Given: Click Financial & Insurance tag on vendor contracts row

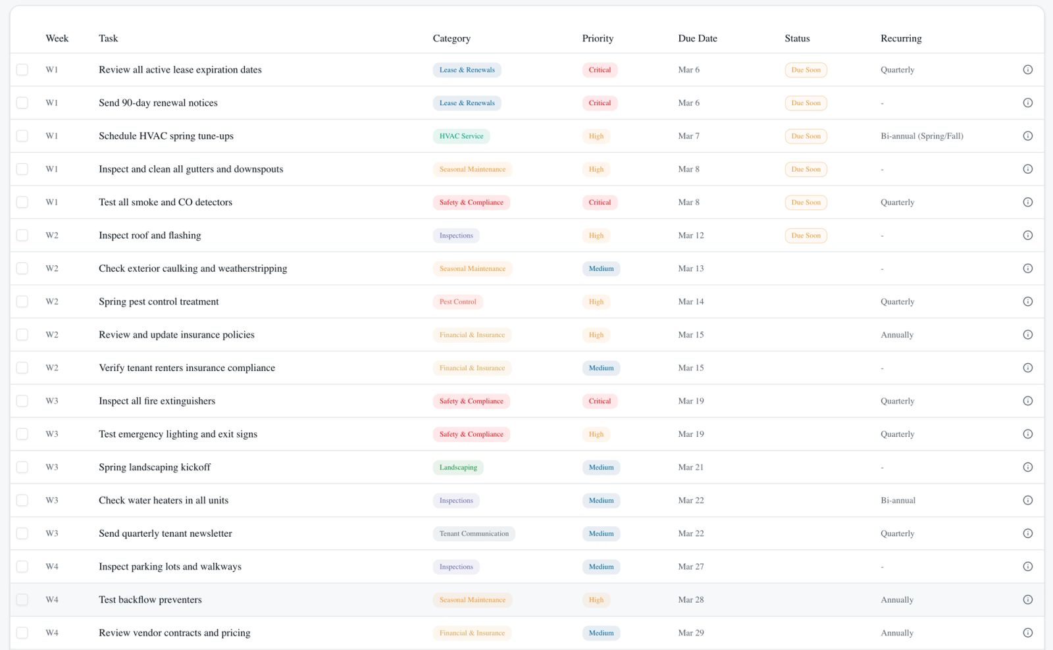Looking at the screenshot, I should tap(472, 633).
